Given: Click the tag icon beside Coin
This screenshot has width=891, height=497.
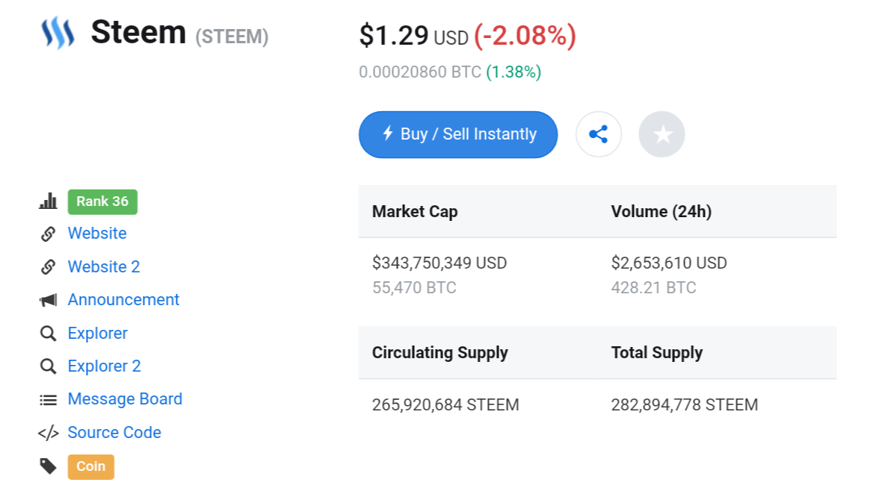Looking at the screenshot, I should [x=48, y=466].
